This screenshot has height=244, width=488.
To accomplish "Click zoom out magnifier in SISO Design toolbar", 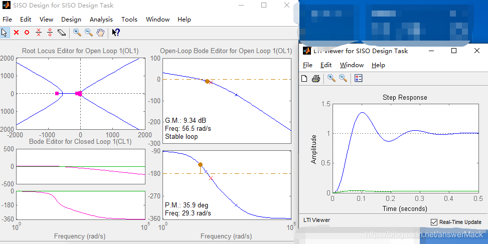I will click(89, 33).
